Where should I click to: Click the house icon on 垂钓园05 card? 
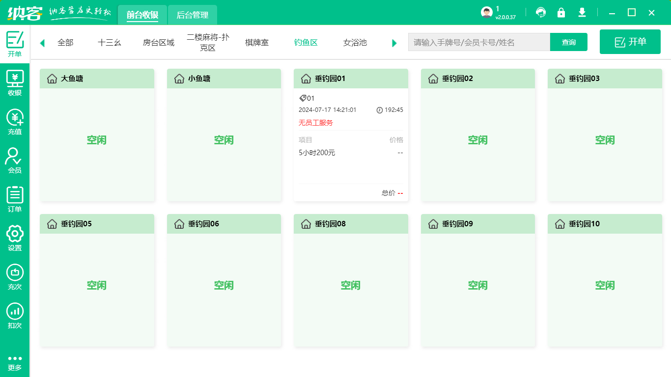coord(52,224)
